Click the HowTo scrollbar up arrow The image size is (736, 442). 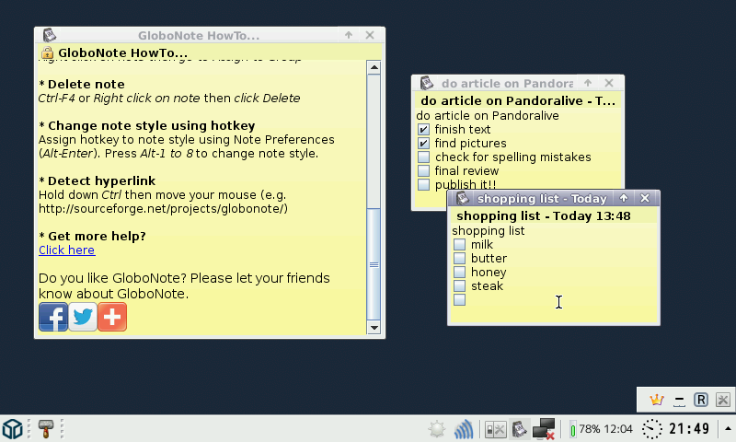tap(374, 67)
